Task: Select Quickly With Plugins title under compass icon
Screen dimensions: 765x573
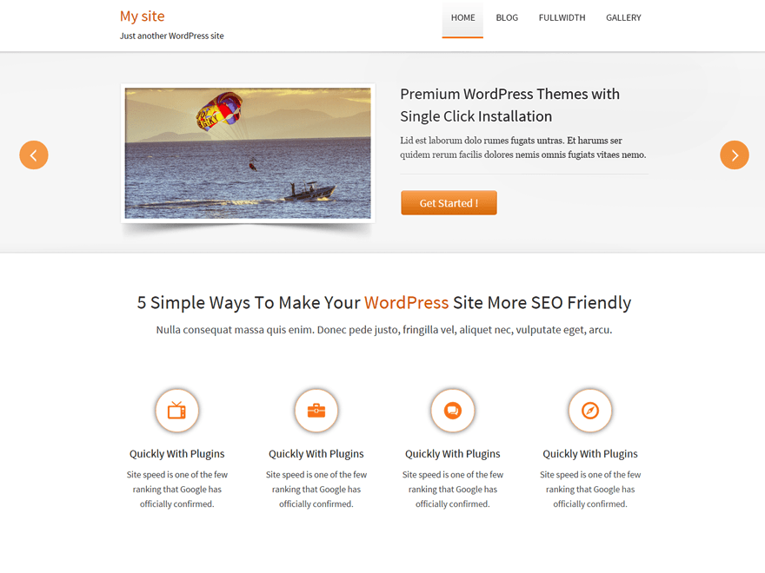Action: point(590,453)
